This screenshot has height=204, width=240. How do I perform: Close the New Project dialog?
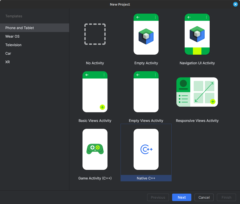point(235,4)
